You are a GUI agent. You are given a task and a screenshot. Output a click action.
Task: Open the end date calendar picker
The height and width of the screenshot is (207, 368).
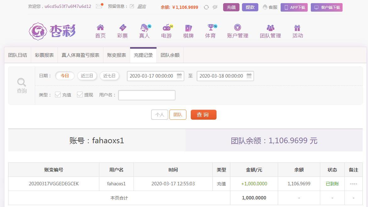pos(249,76)
